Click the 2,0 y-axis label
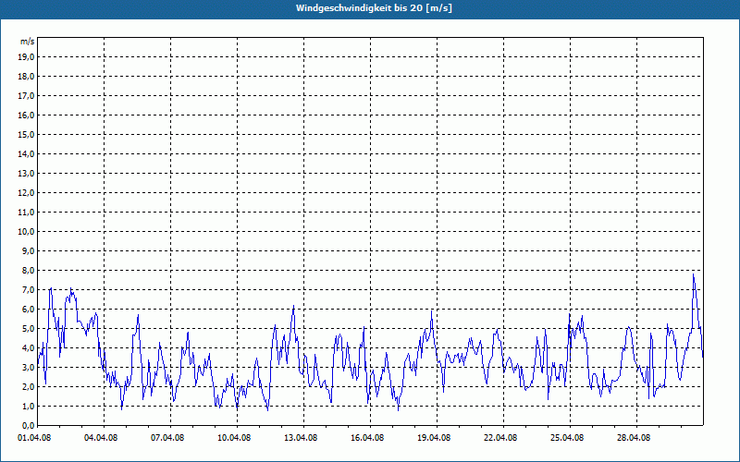740x462 pixels. click(29, 386)
